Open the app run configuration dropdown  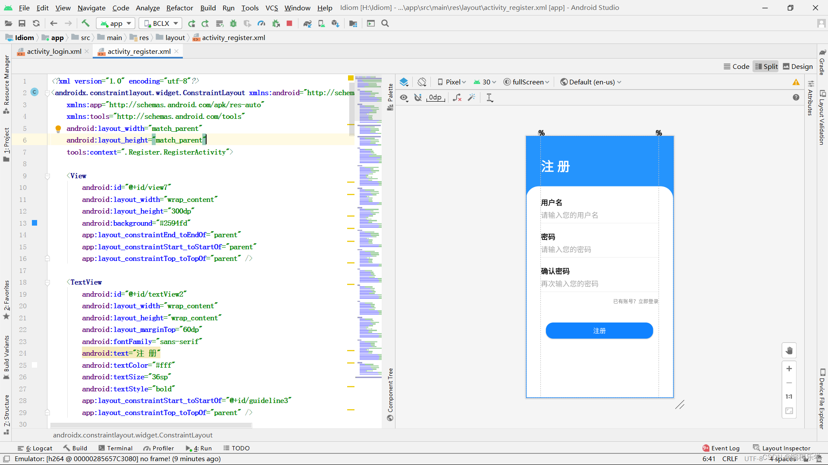point(116,23)
